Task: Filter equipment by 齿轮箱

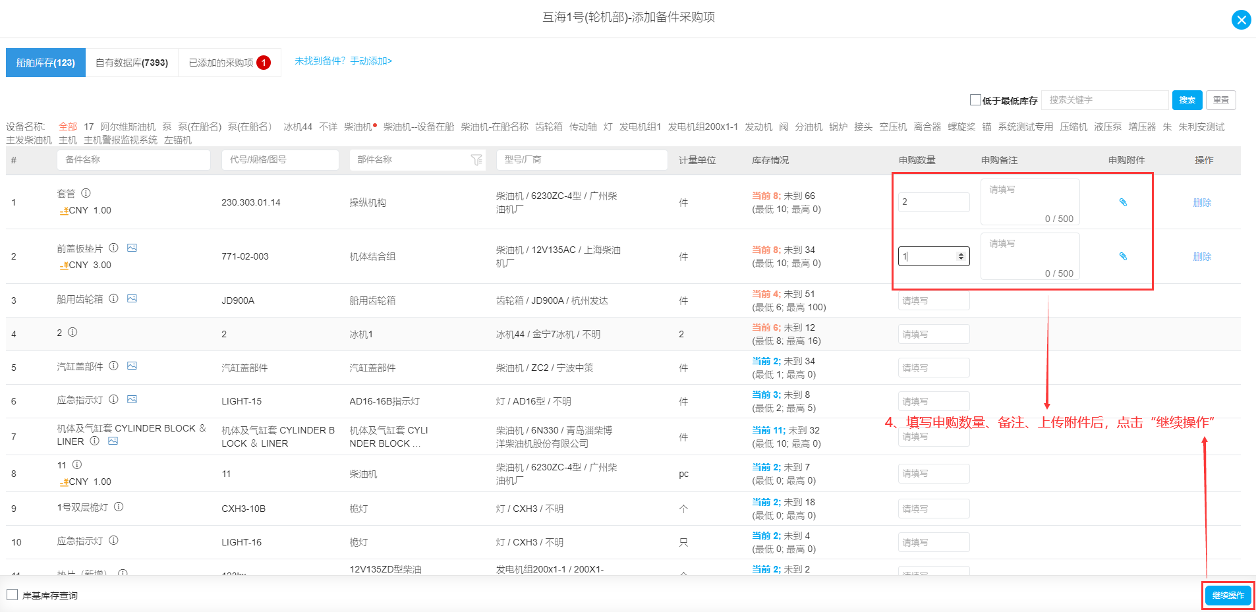Action: click(x=548, y=126)
